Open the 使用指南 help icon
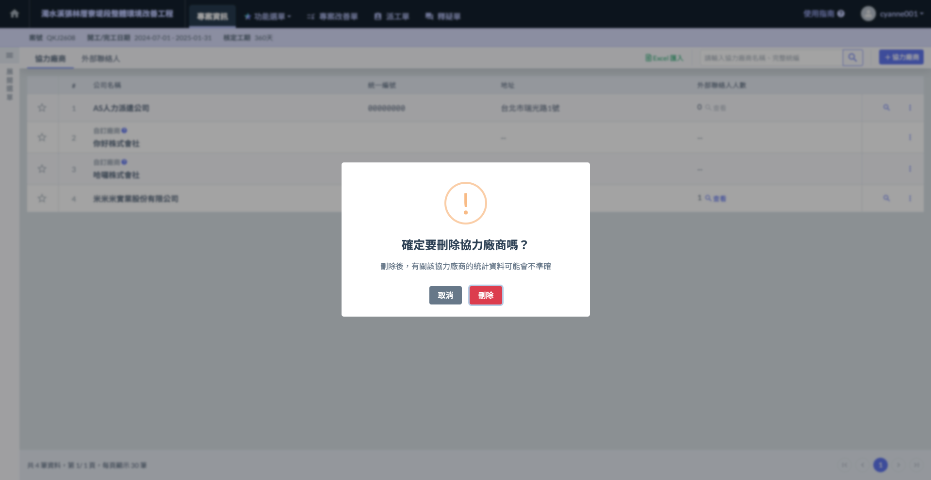 point(841,14)
